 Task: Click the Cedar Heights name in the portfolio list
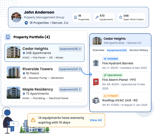pos(35,49)
